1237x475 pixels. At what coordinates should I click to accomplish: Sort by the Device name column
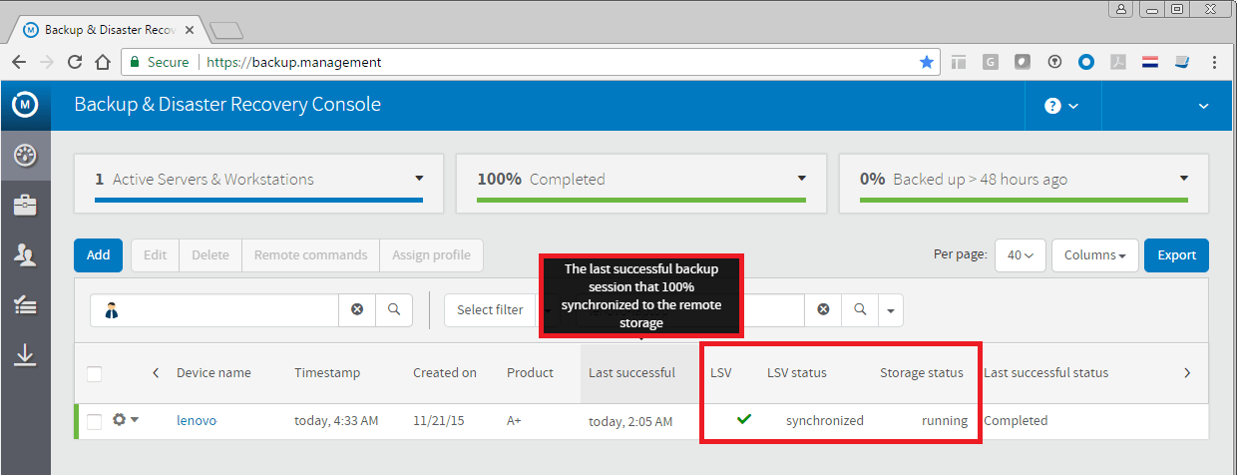213,372
